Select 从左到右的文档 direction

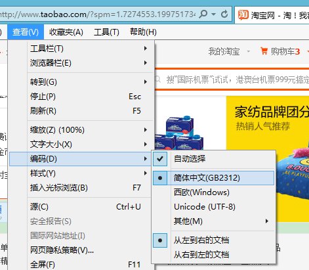click(213, 240)
